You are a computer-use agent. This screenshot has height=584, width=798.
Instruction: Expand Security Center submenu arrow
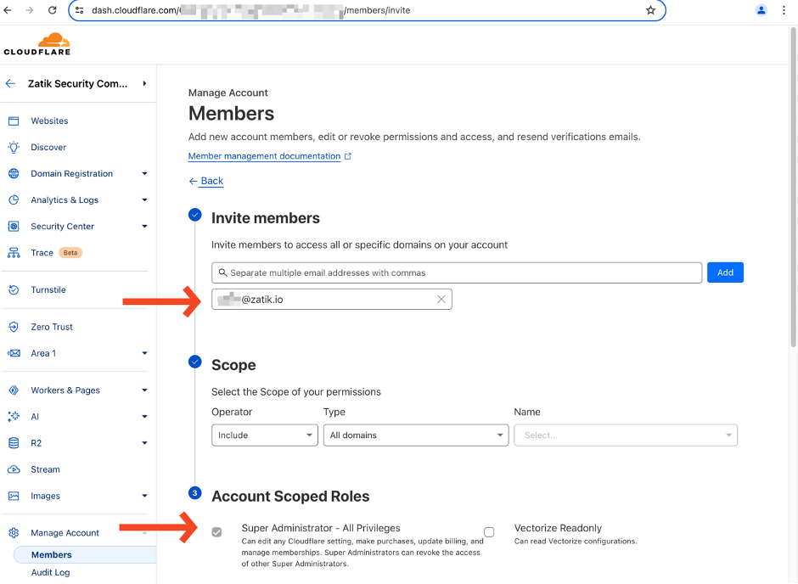(144, 227)
